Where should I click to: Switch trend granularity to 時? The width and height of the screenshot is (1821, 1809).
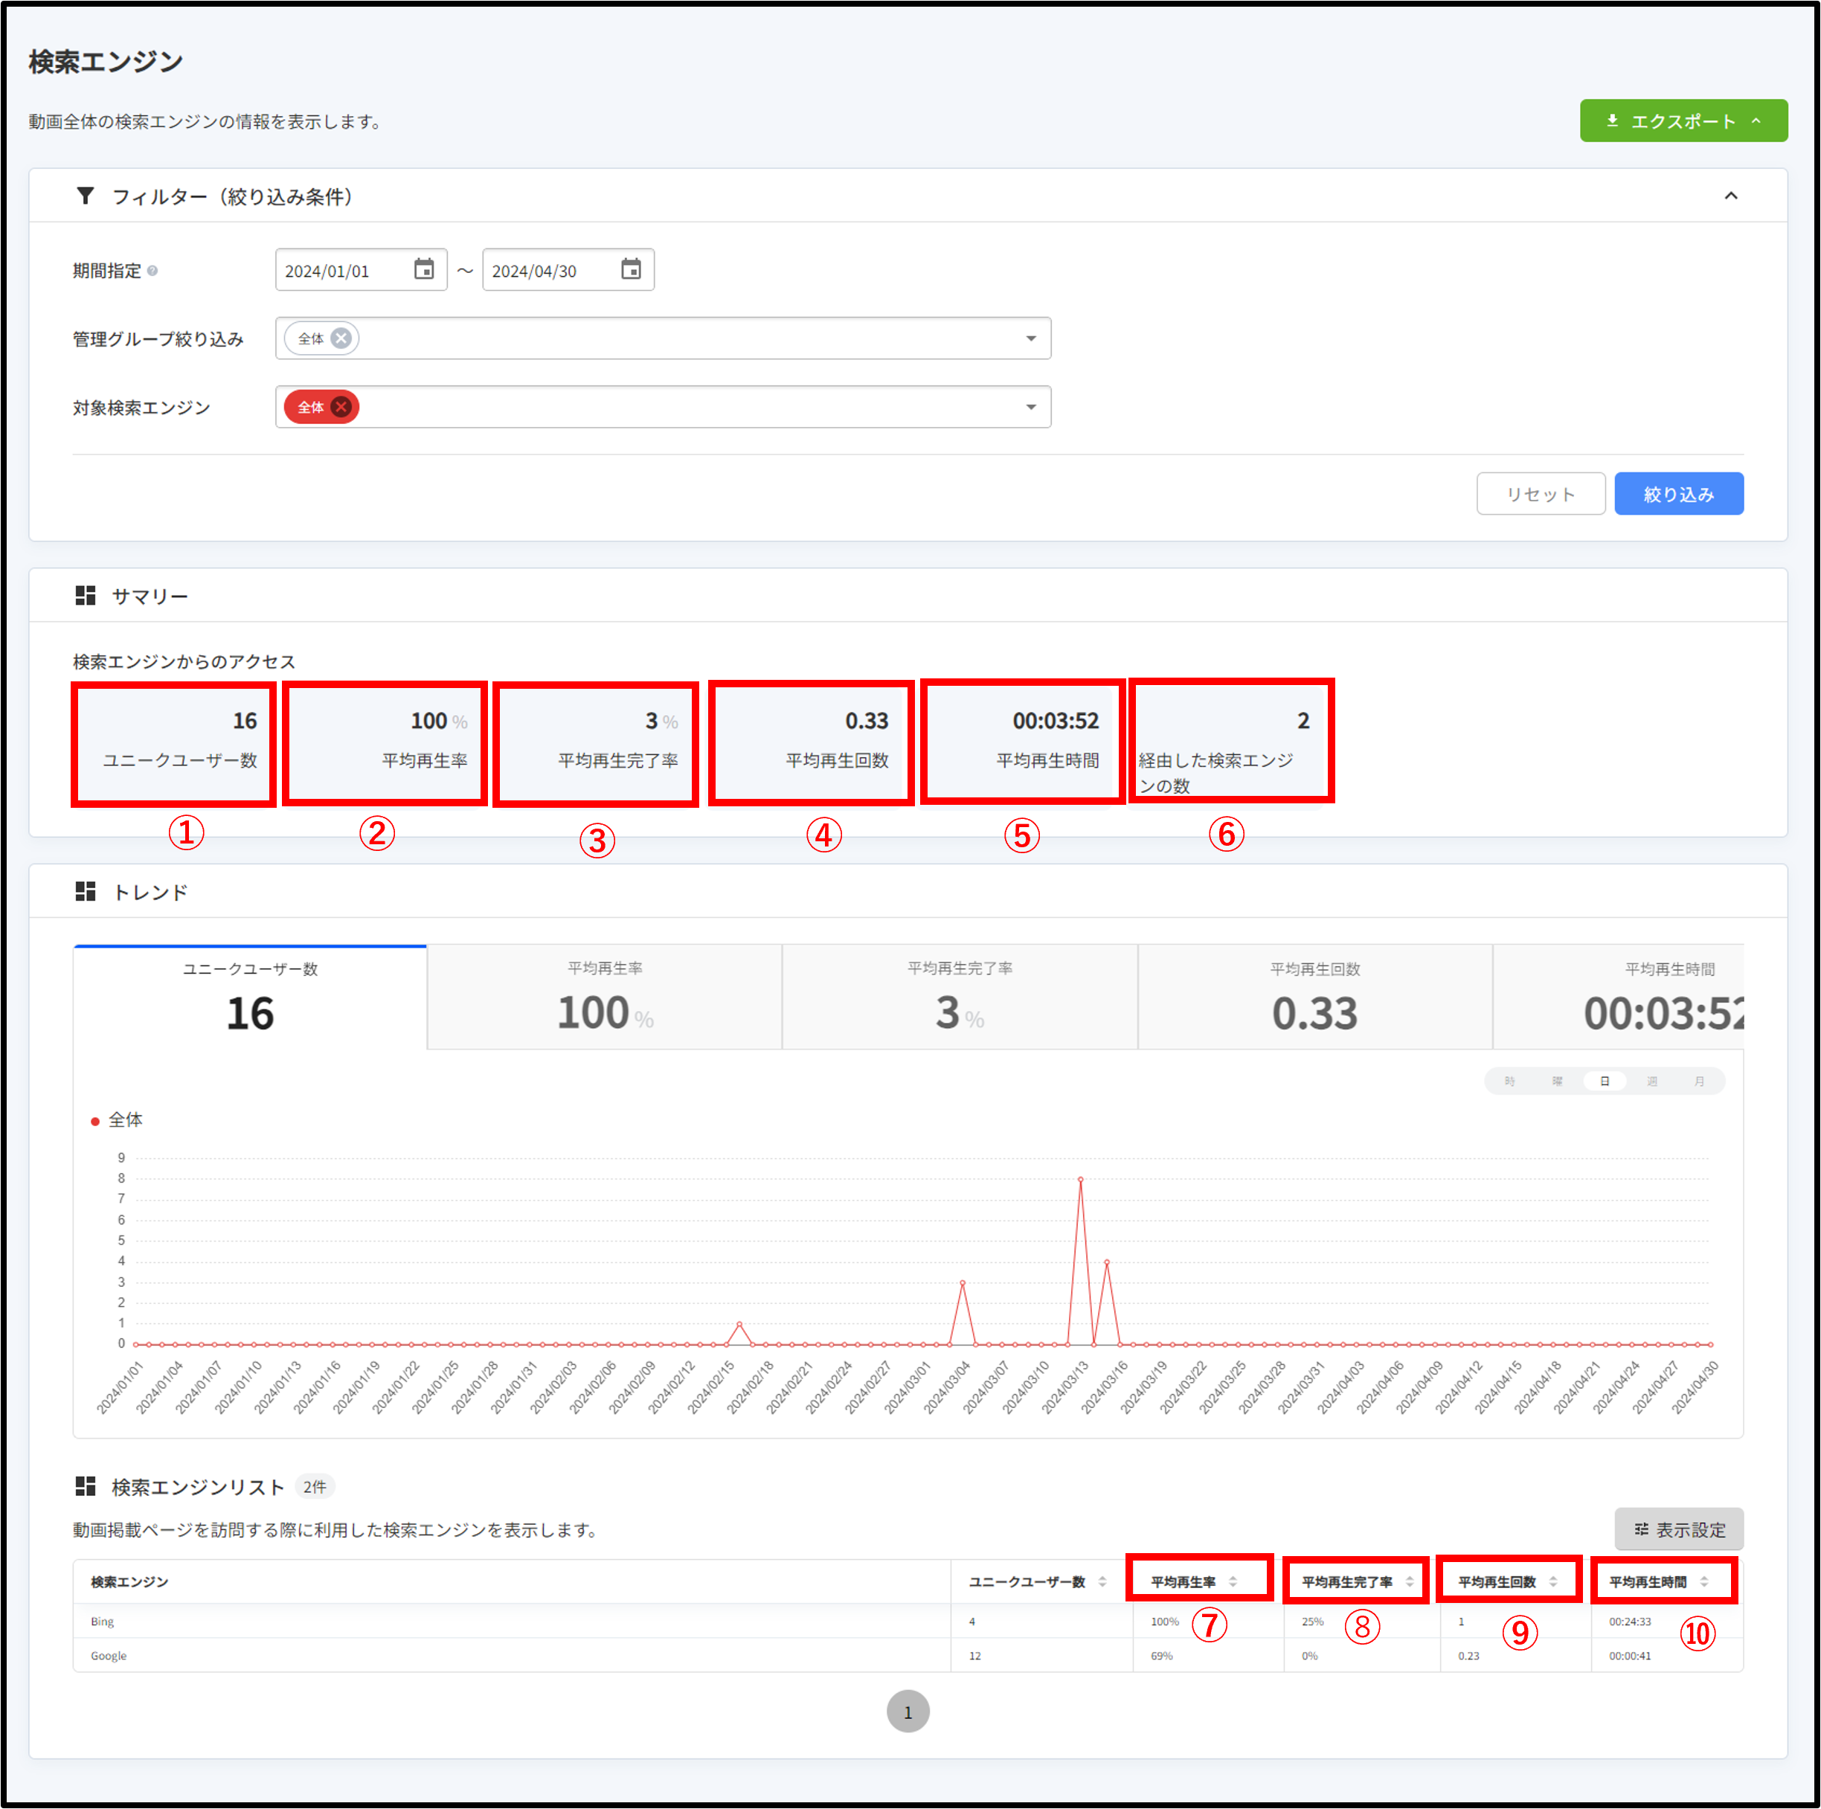point(1509,1082)
